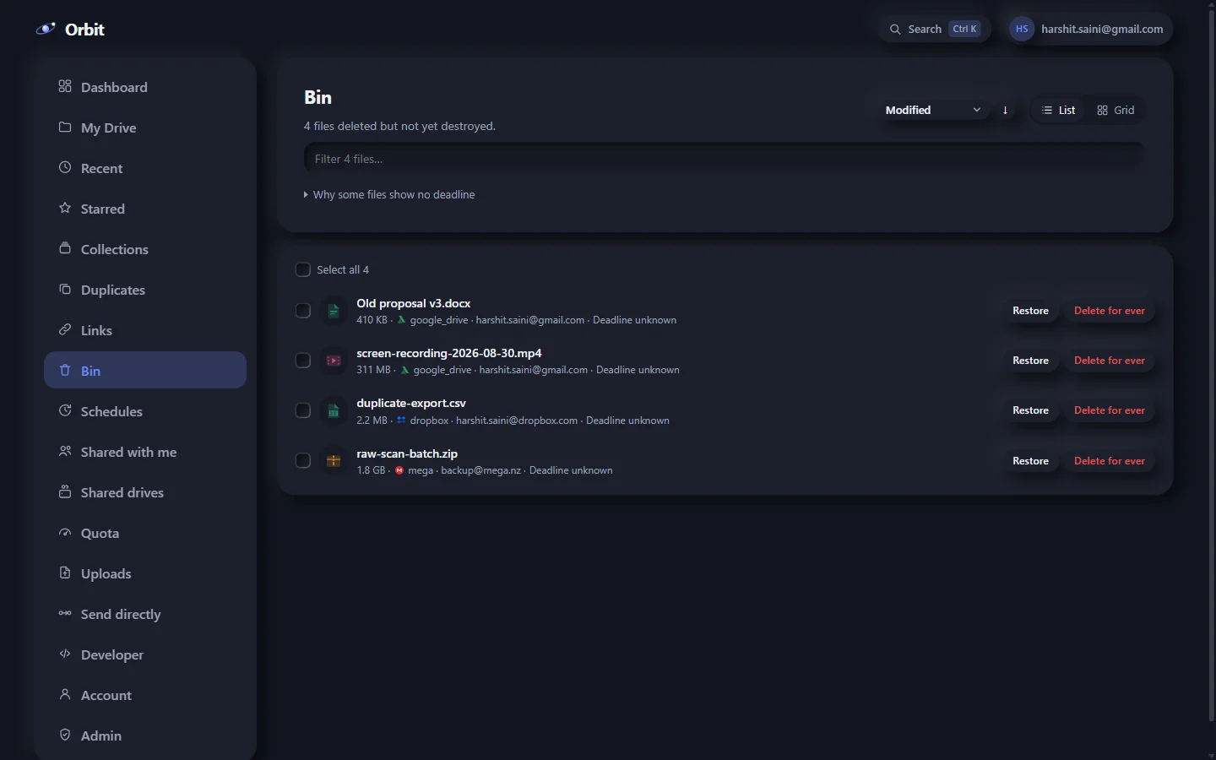Restore duplicate-export.csv
The image size is (1216, 760).
click(1030, 410)
